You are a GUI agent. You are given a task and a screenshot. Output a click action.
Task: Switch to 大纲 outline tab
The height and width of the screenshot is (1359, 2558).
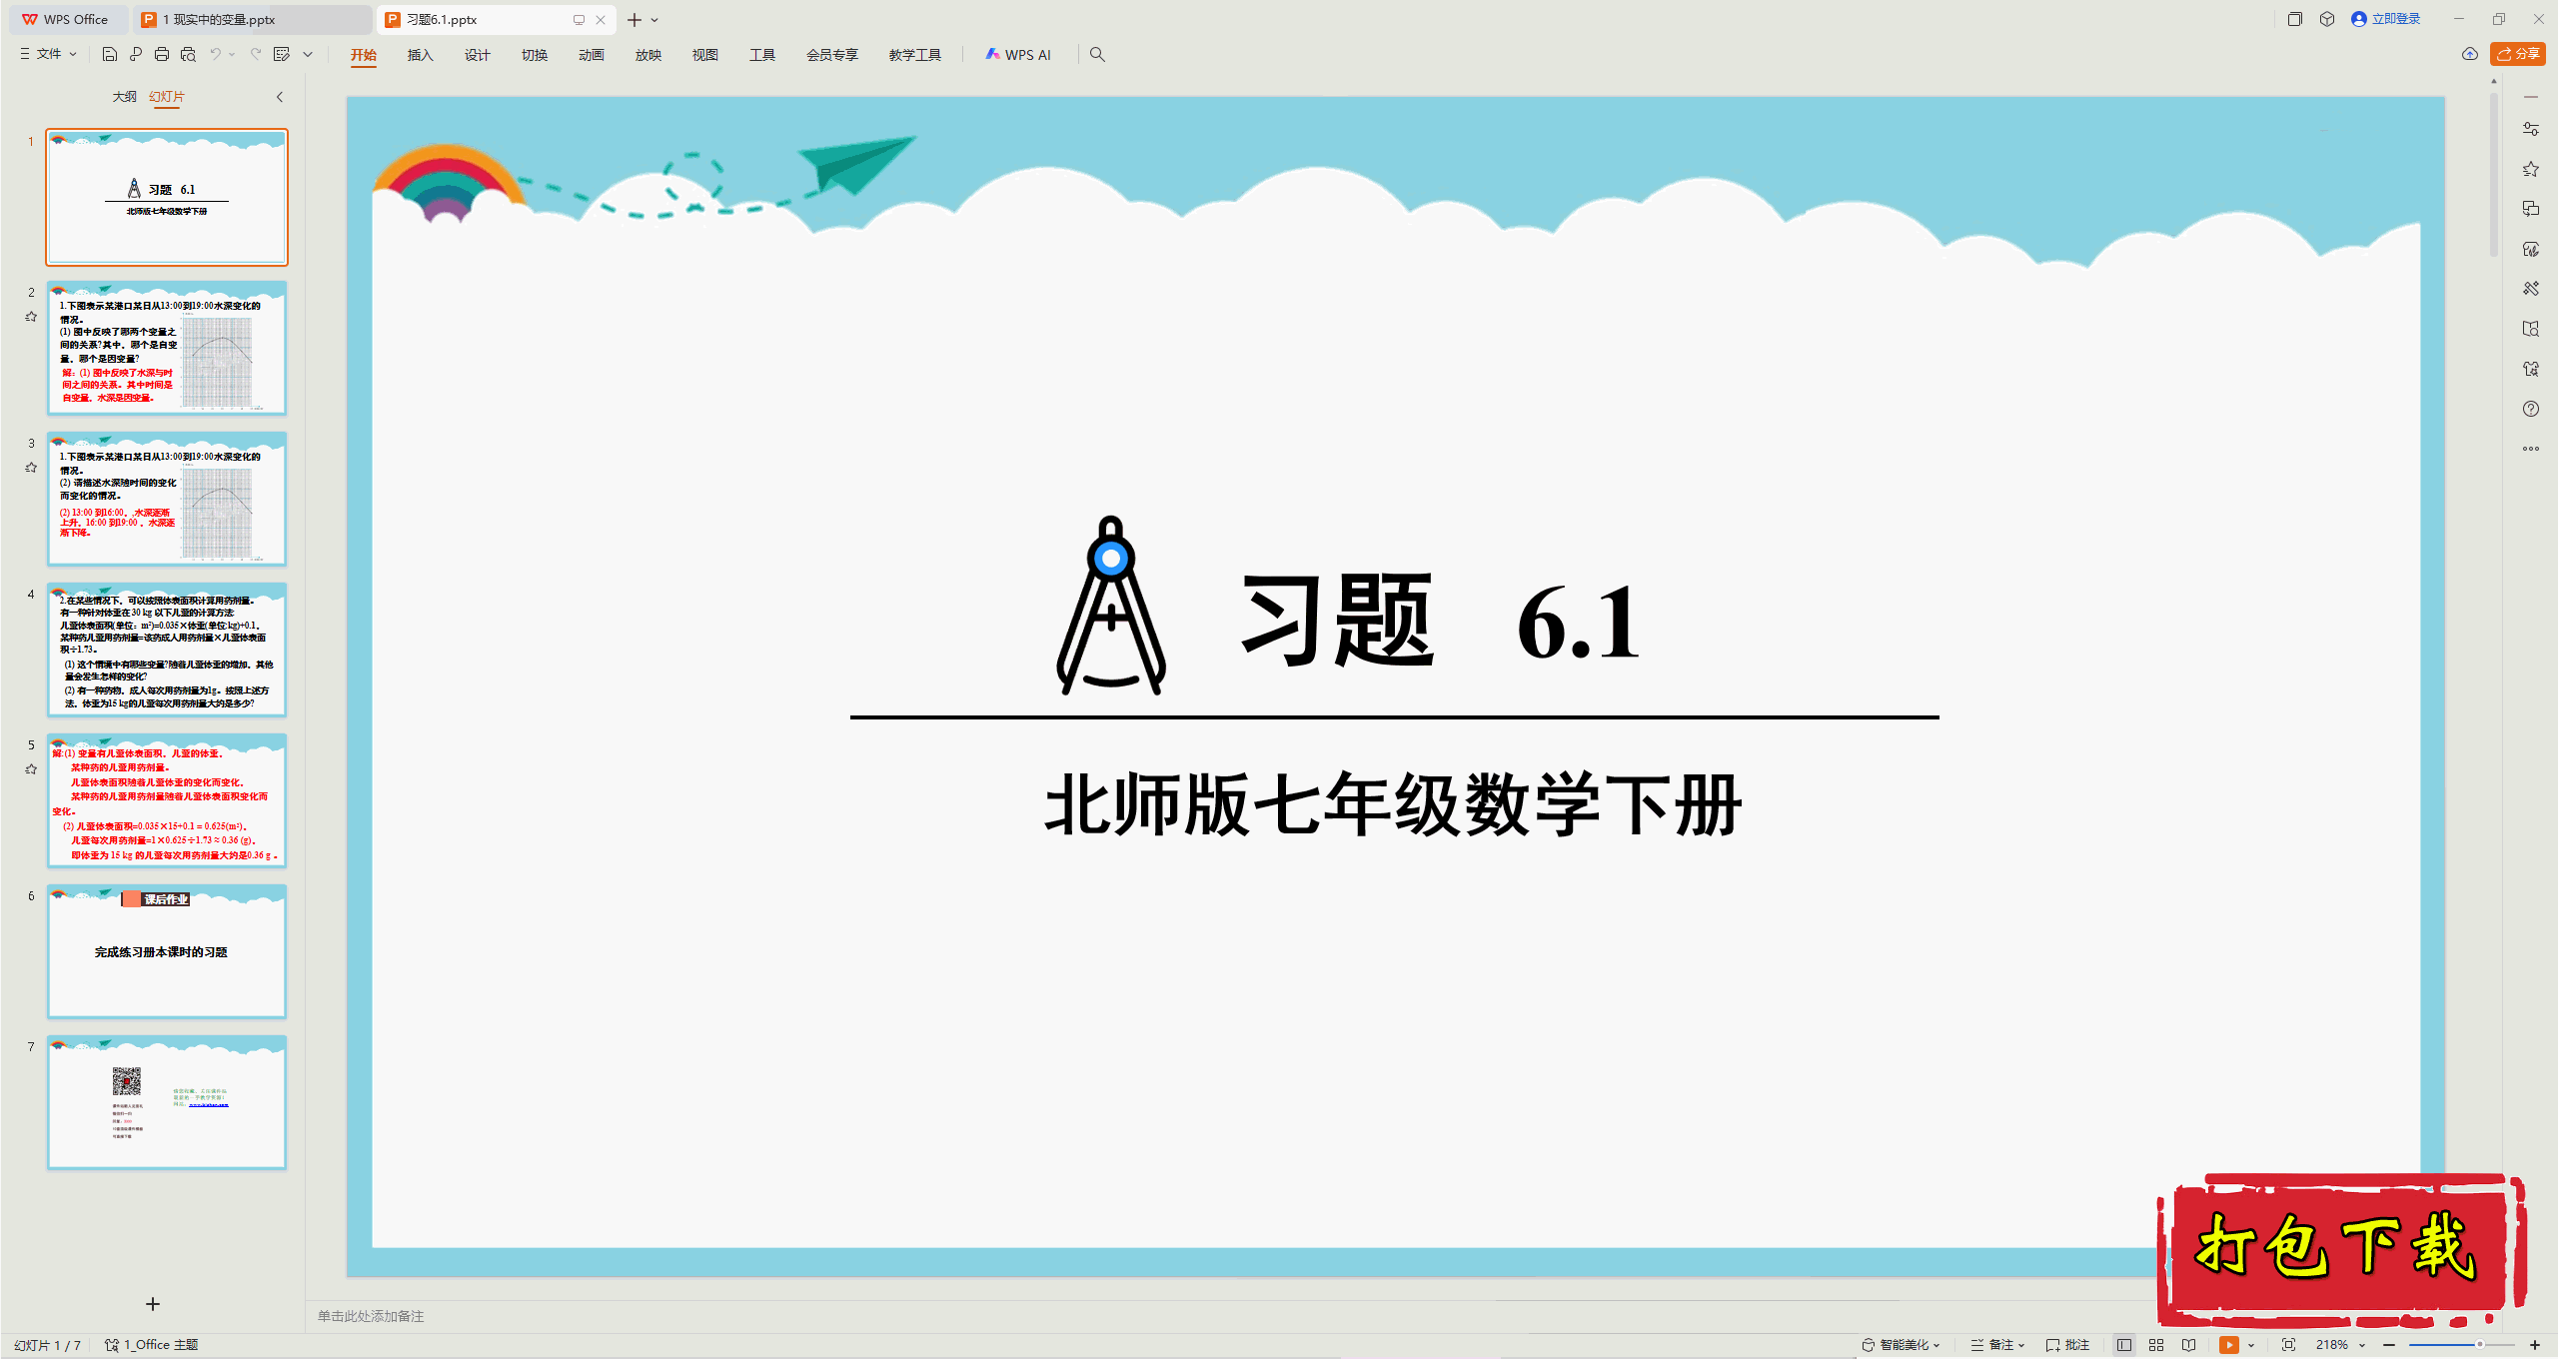(x=124, y=97)
